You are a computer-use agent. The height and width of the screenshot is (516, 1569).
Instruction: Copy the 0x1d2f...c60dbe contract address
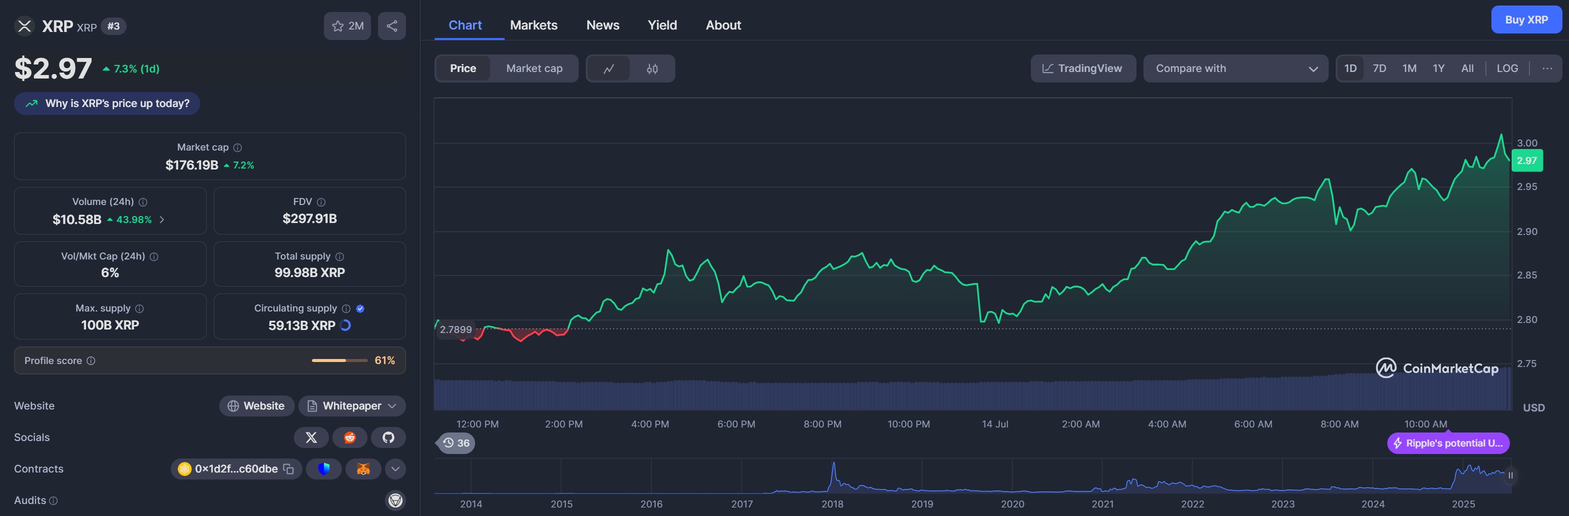(289, 469)
